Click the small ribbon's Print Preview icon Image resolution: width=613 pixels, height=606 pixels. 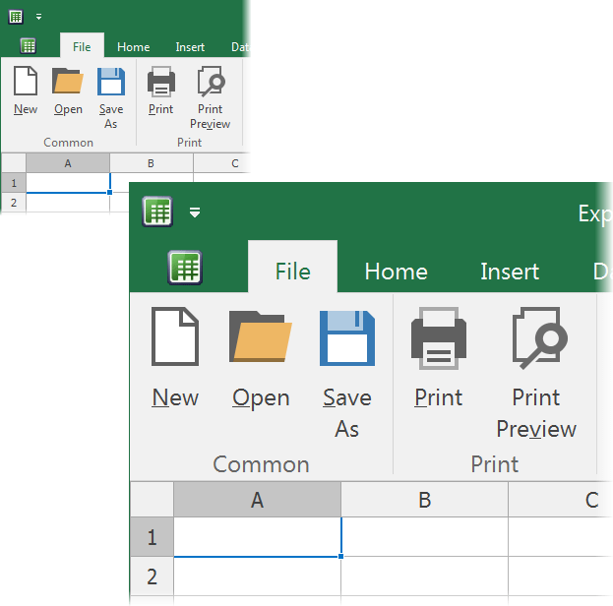click(210, 82)
